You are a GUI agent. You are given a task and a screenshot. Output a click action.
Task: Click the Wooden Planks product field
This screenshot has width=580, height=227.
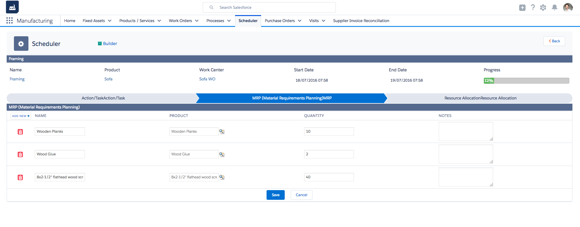[x=194, y=131]
